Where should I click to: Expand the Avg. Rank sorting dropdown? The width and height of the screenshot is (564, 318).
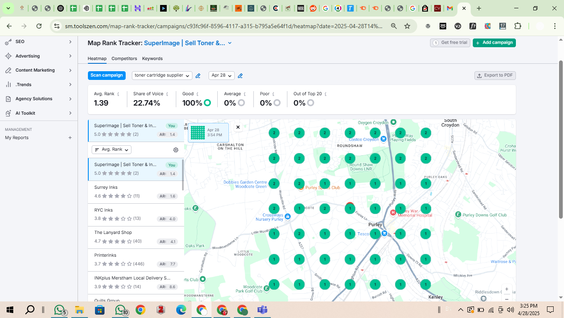[x=111, y=149]
